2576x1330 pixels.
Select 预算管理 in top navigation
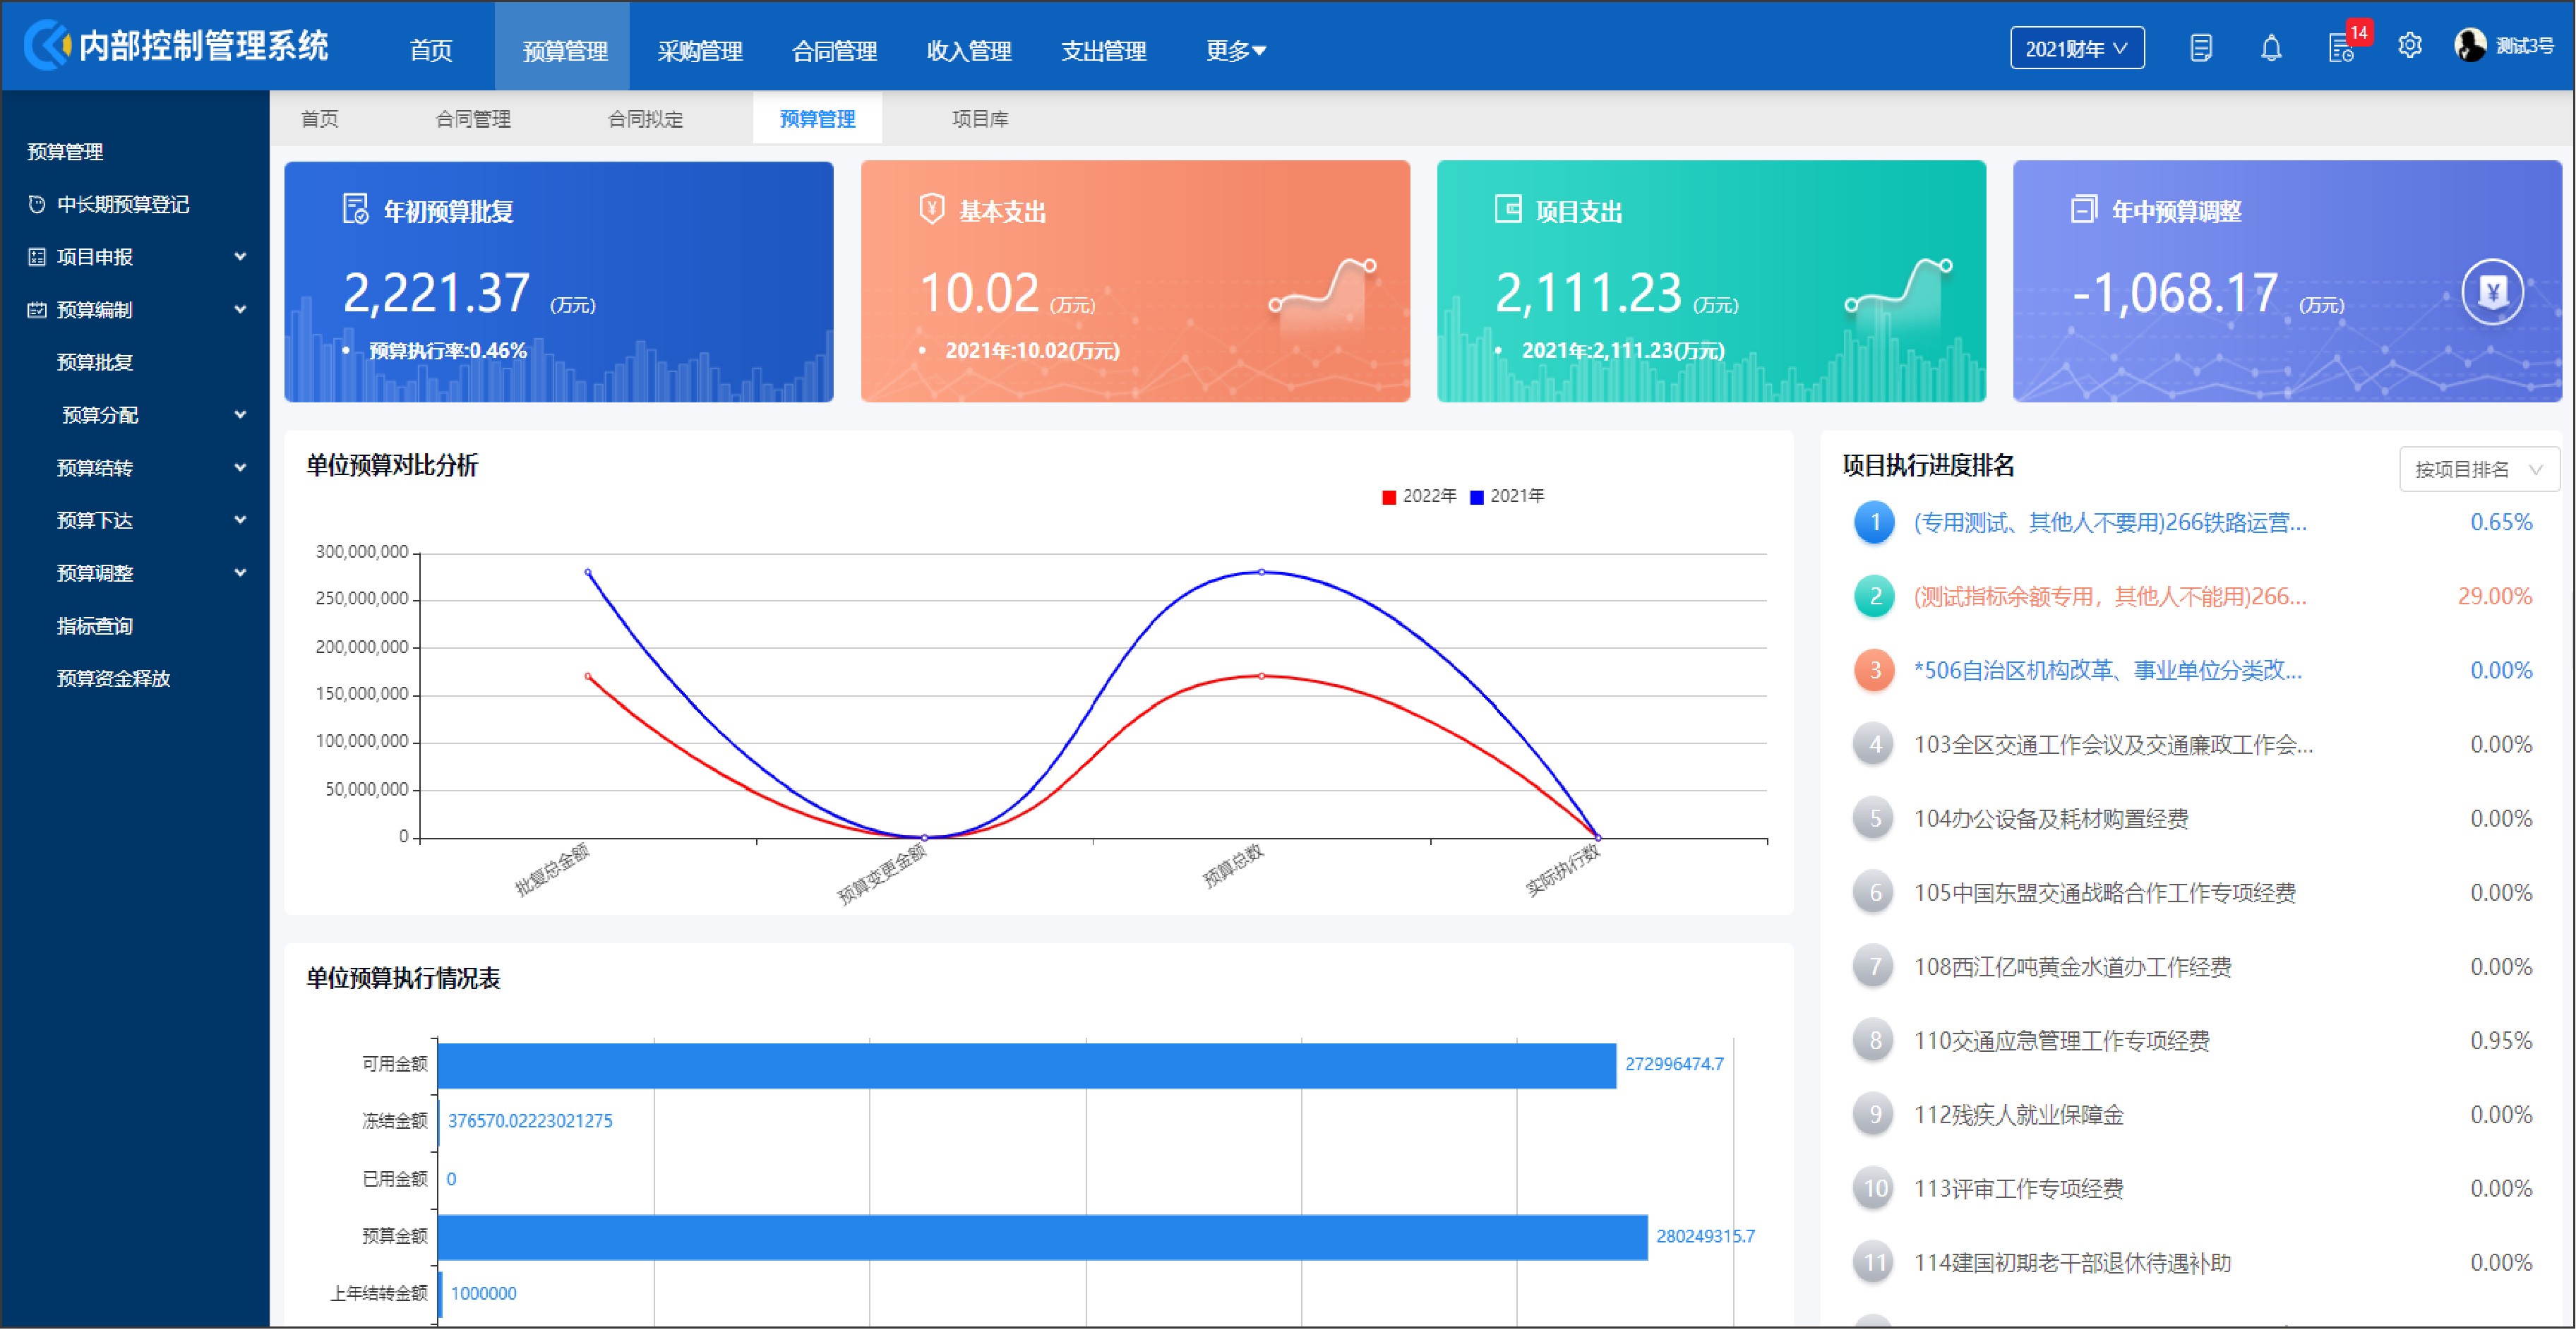[x=565, y=50]
